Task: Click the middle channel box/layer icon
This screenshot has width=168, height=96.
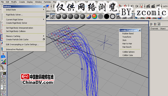Action: (155, 24)
